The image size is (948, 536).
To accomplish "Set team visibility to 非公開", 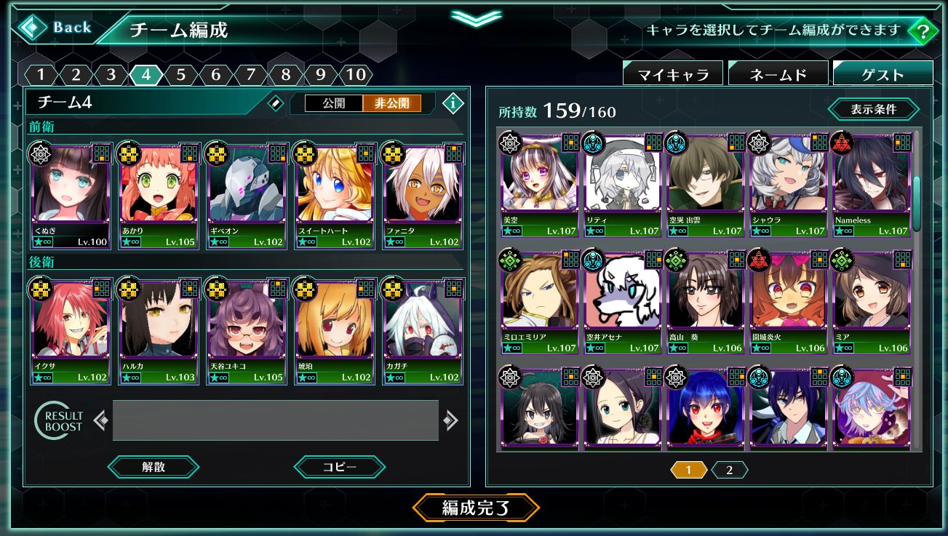I will [x=392, y=103].
